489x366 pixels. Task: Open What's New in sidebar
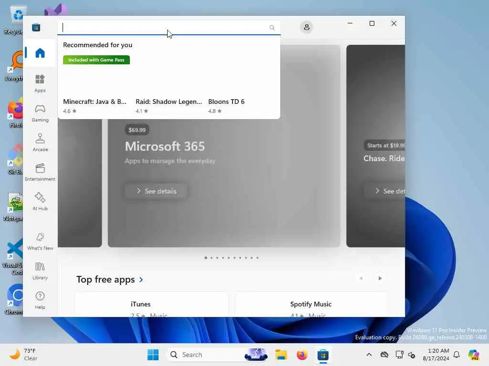click(x=40, y=241)
